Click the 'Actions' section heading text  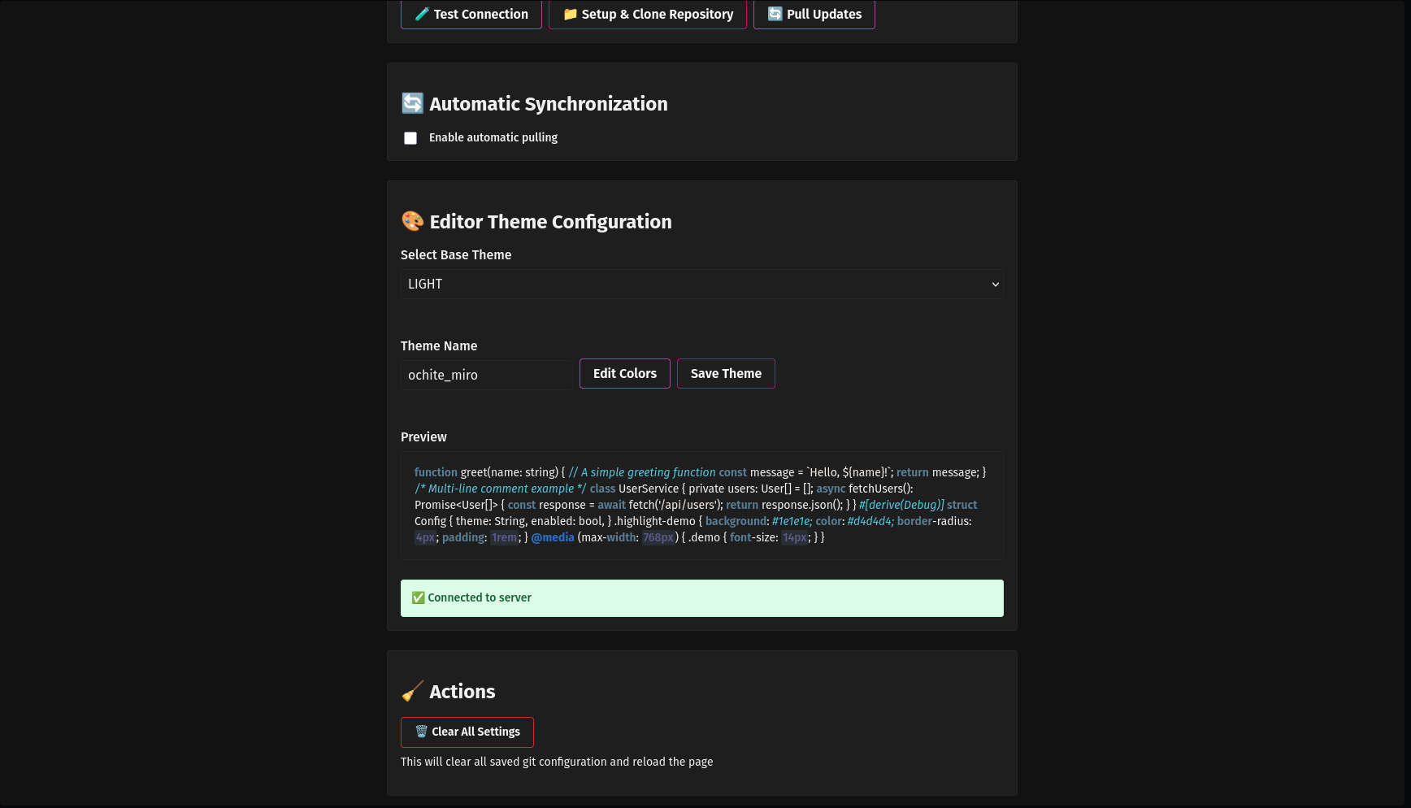(462, 691)
